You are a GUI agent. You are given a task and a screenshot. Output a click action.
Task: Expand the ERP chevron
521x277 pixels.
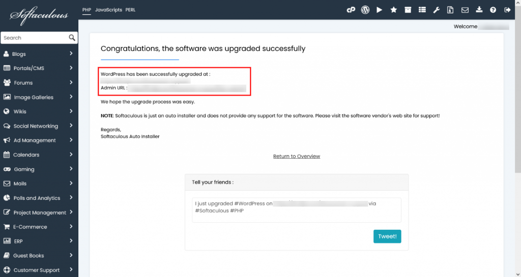[71, 241]
